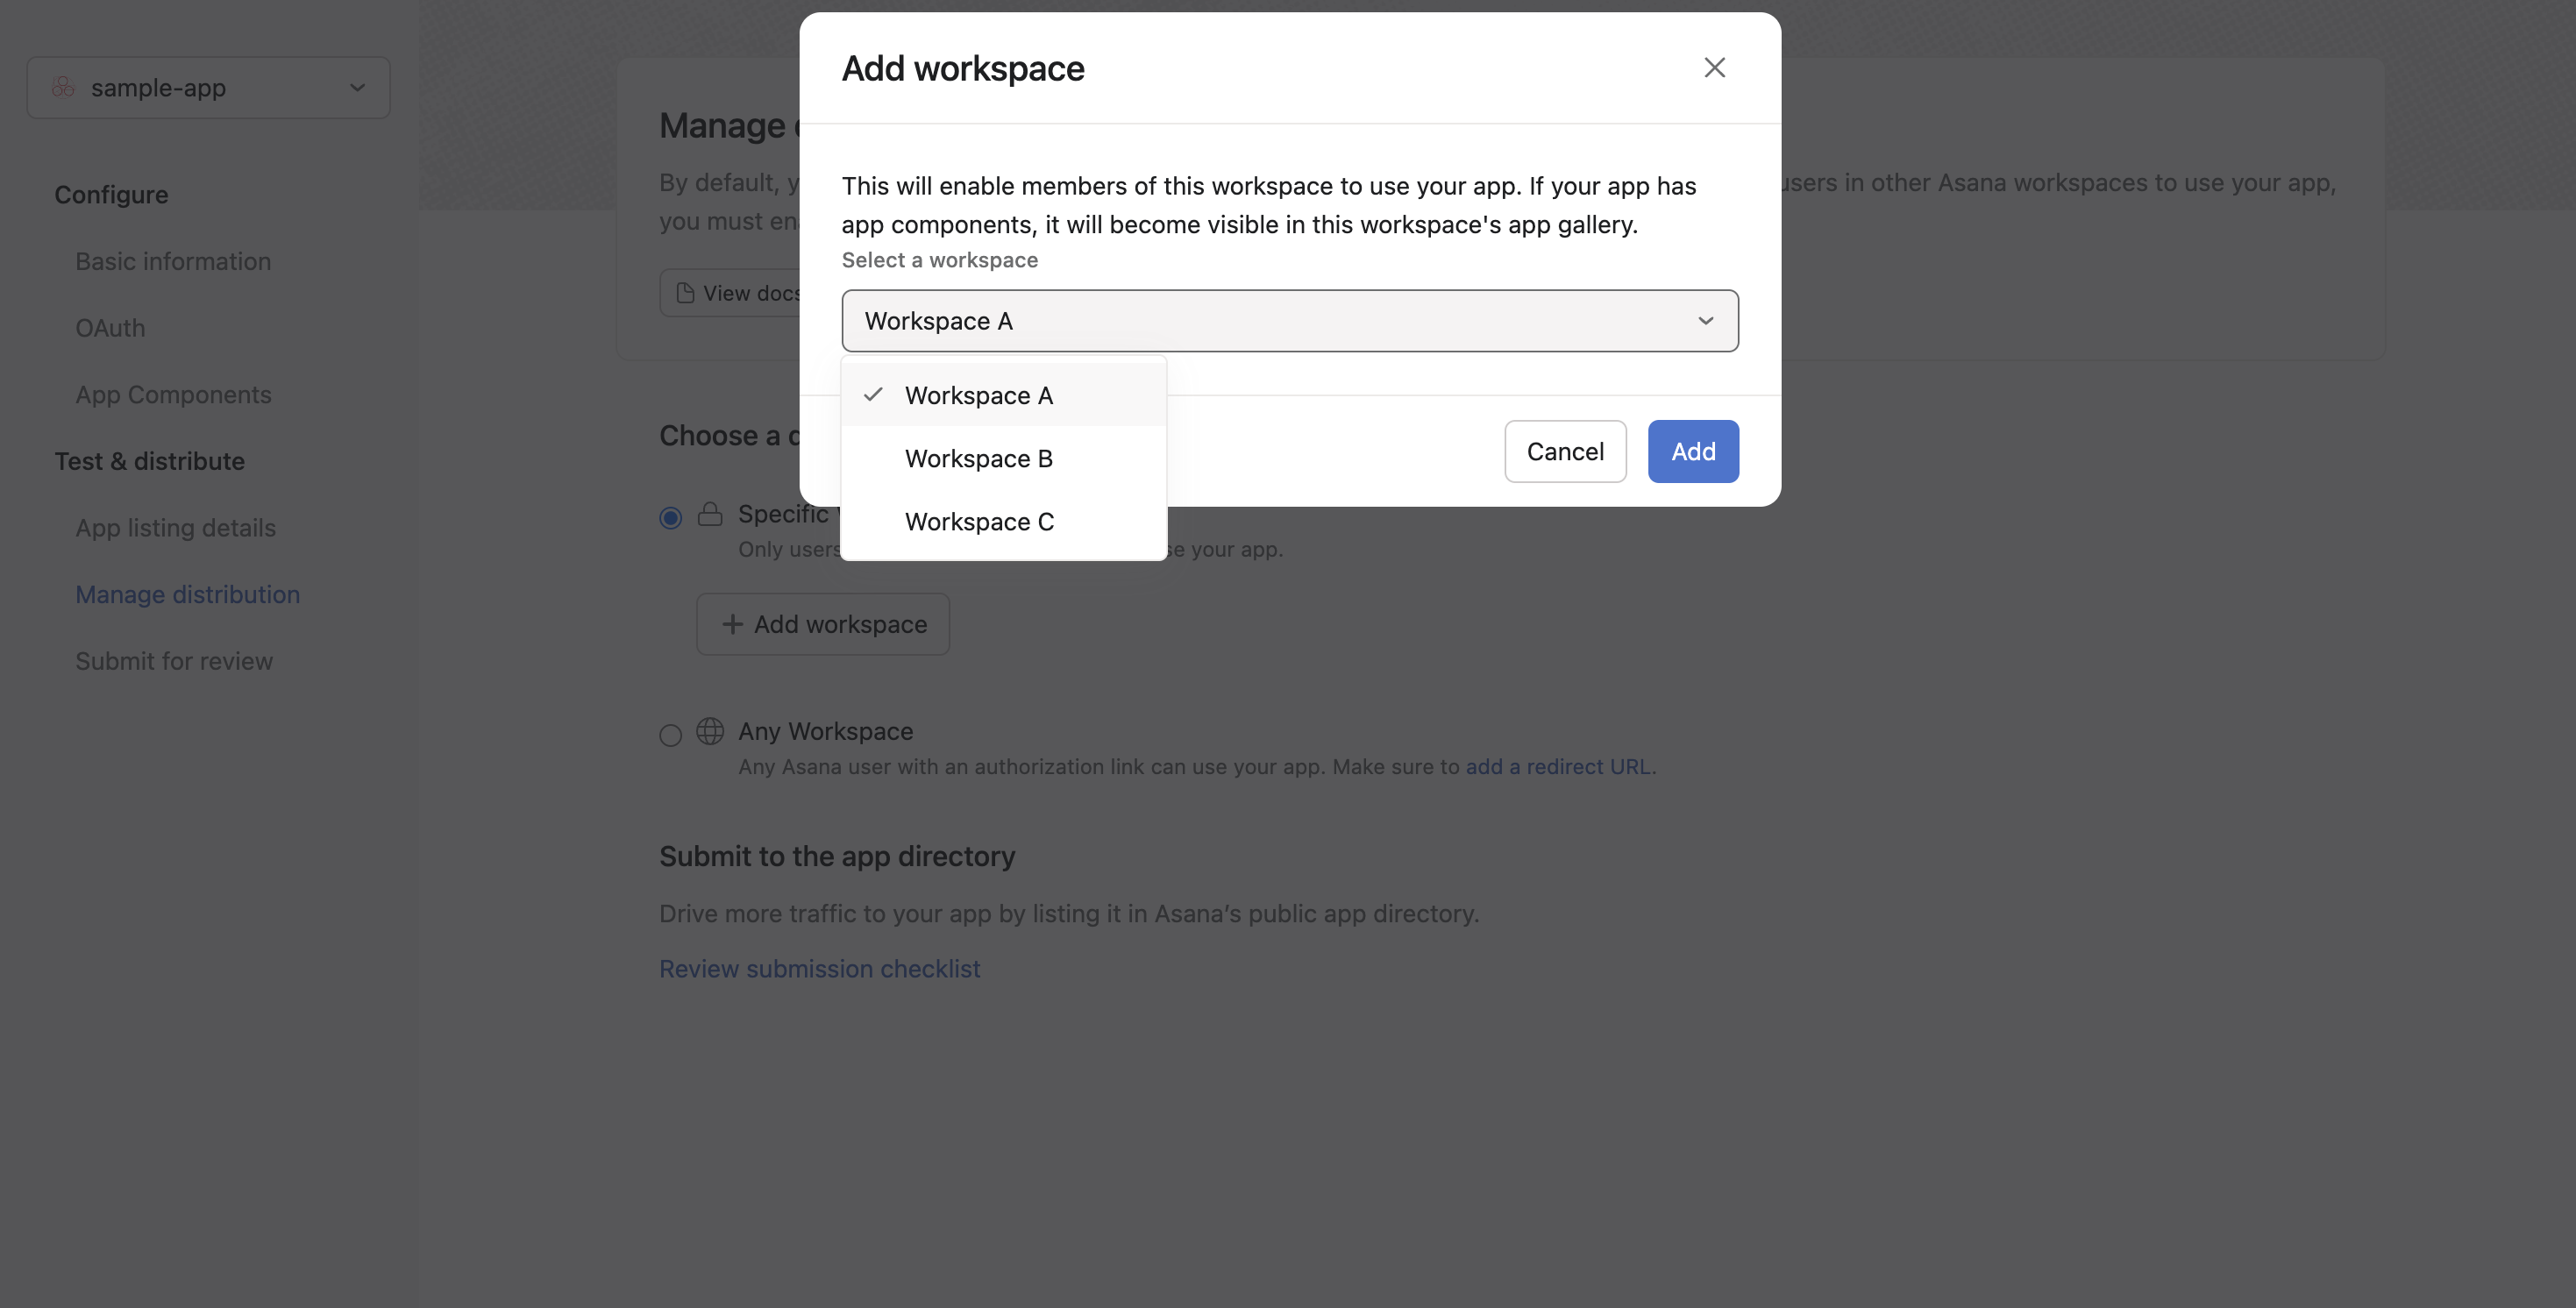The width and height of the screenshot is (2576, 1308).
Task: Click the globe icon beside Any Workspace
Action: tap(710, 731)
